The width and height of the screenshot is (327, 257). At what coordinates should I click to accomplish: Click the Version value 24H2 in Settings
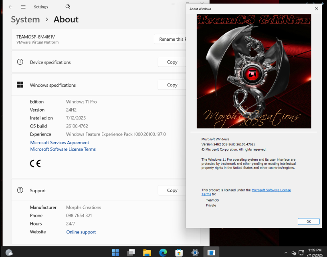[x=71, y=110]
